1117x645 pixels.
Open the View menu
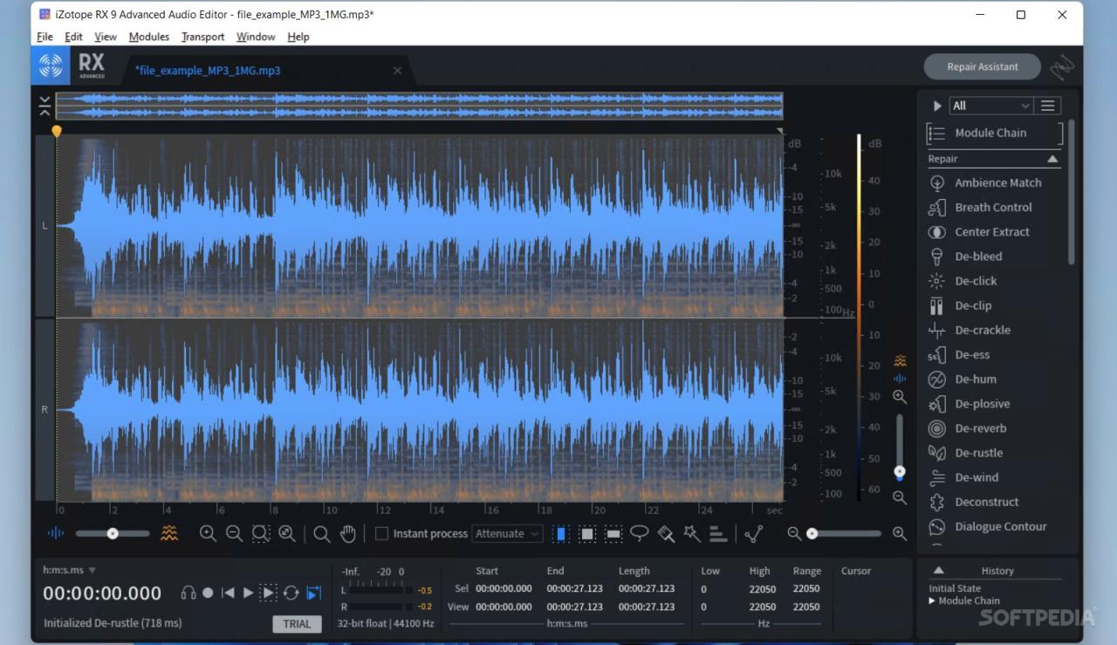106,37
